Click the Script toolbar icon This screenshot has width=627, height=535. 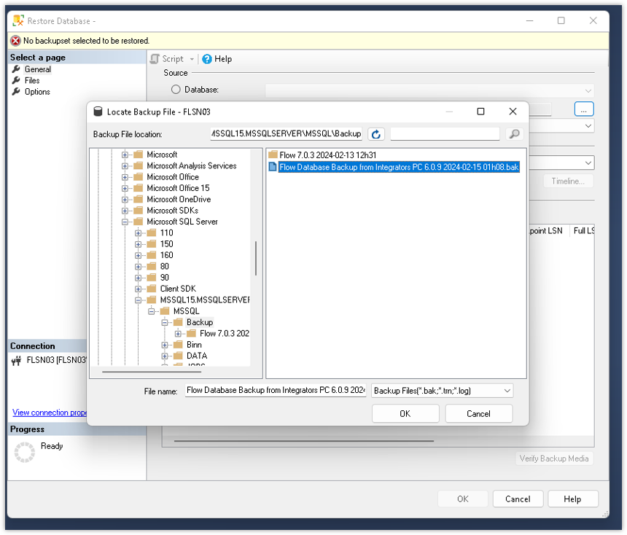(155, 59)
